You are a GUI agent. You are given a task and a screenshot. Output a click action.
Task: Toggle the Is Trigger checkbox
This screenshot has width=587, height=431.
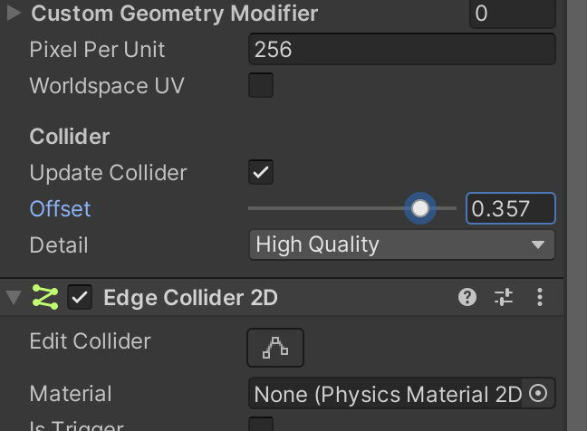pyautogui.click(x=261, y=425)
